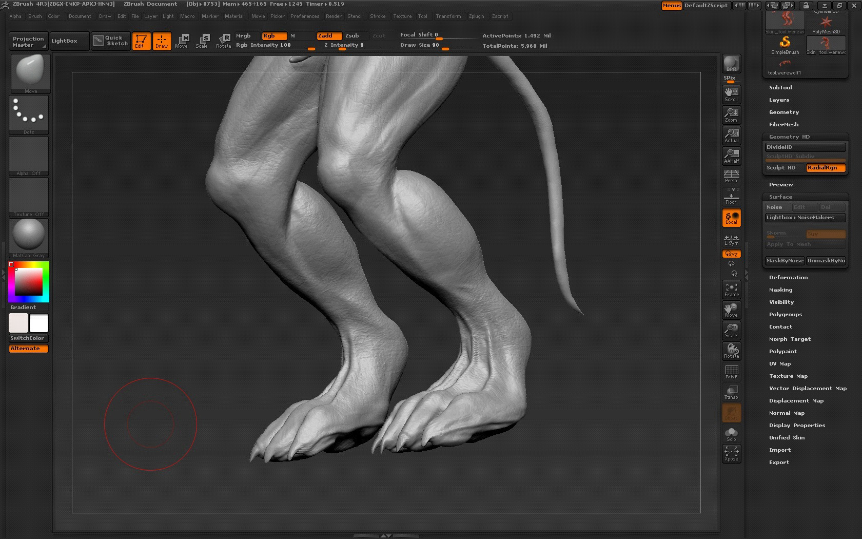Activate the Frame view icon
Image resolution: width=862 pixels, height=539 pixels.
pyautogui.click(x=731, y=289)
